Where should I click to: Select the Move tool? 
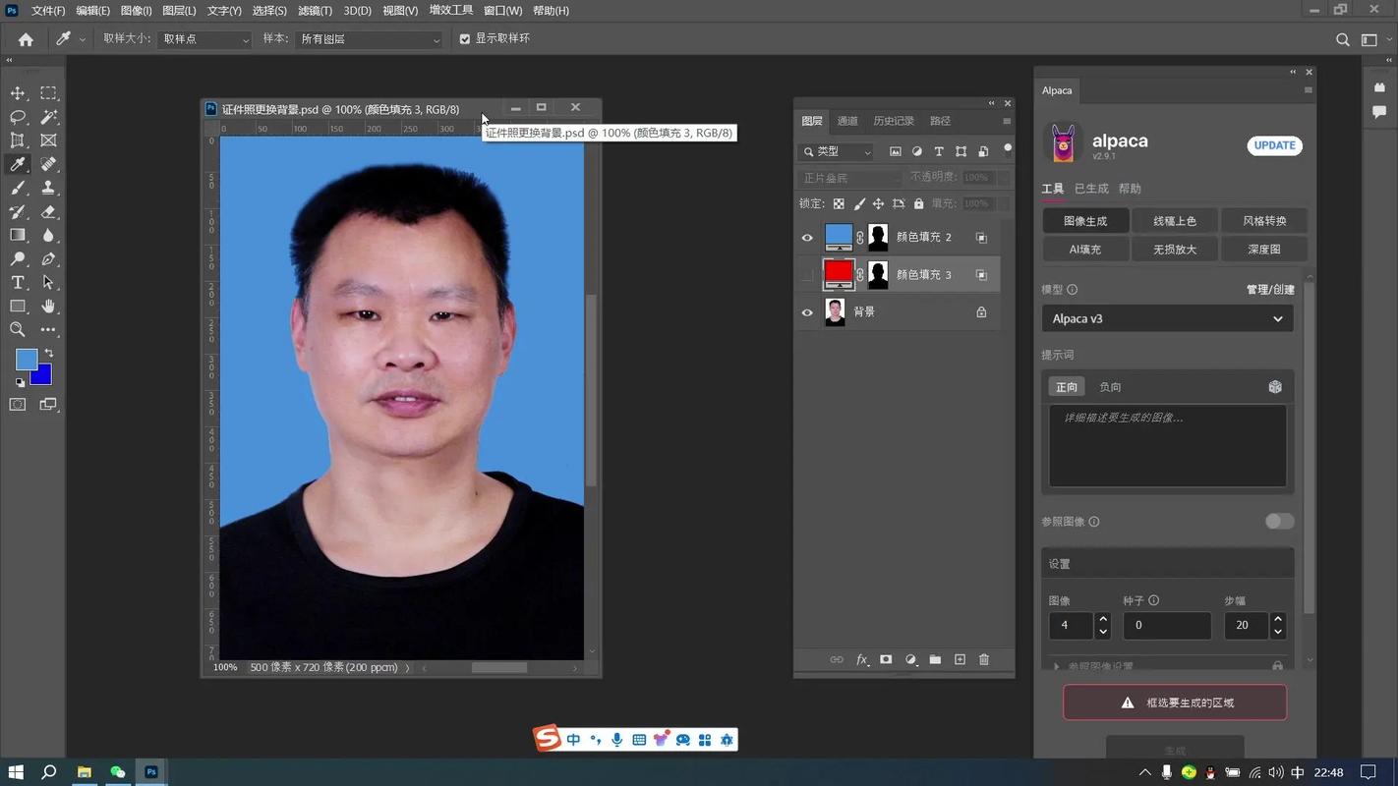point(17,92)
